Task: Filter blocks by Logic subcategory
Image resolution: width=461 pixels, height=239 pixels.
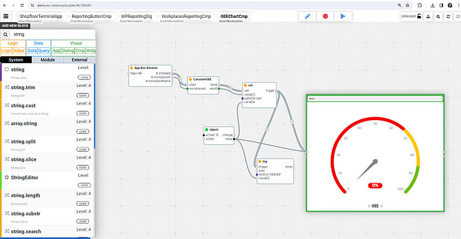Action: (x=6, y=51)
